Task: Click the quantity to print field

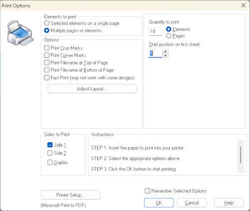Action: tap(155, 31)
